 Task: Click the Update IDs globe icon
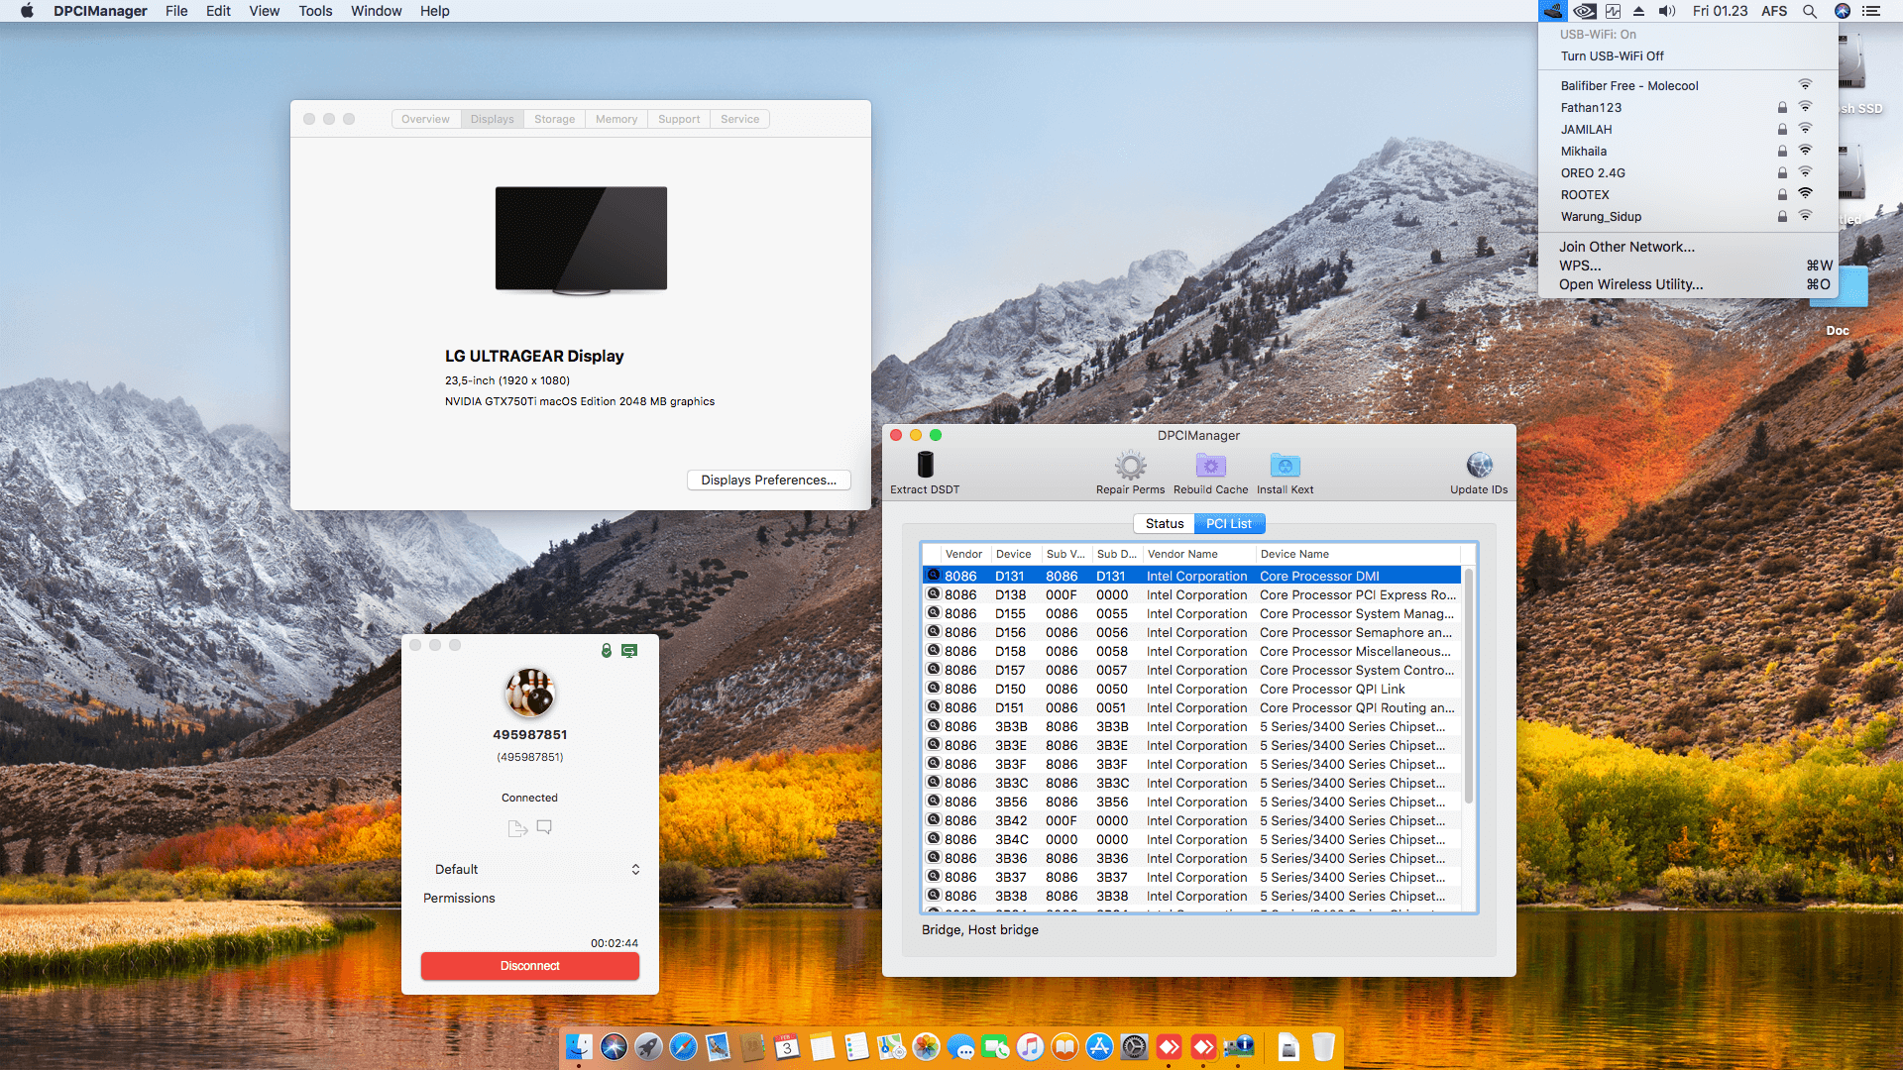1479,466
